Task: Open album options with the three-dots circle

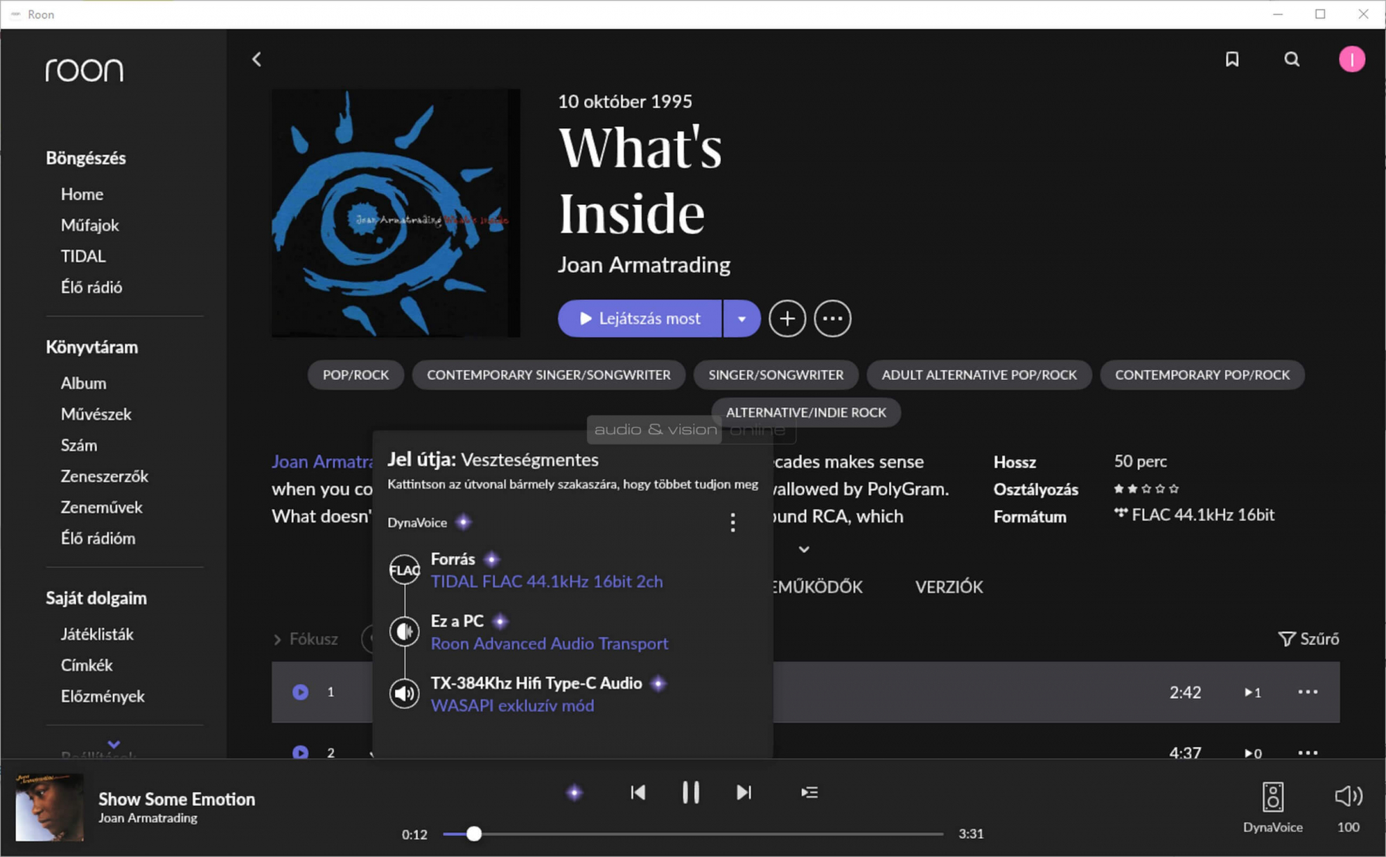Action: pos(832,318)
